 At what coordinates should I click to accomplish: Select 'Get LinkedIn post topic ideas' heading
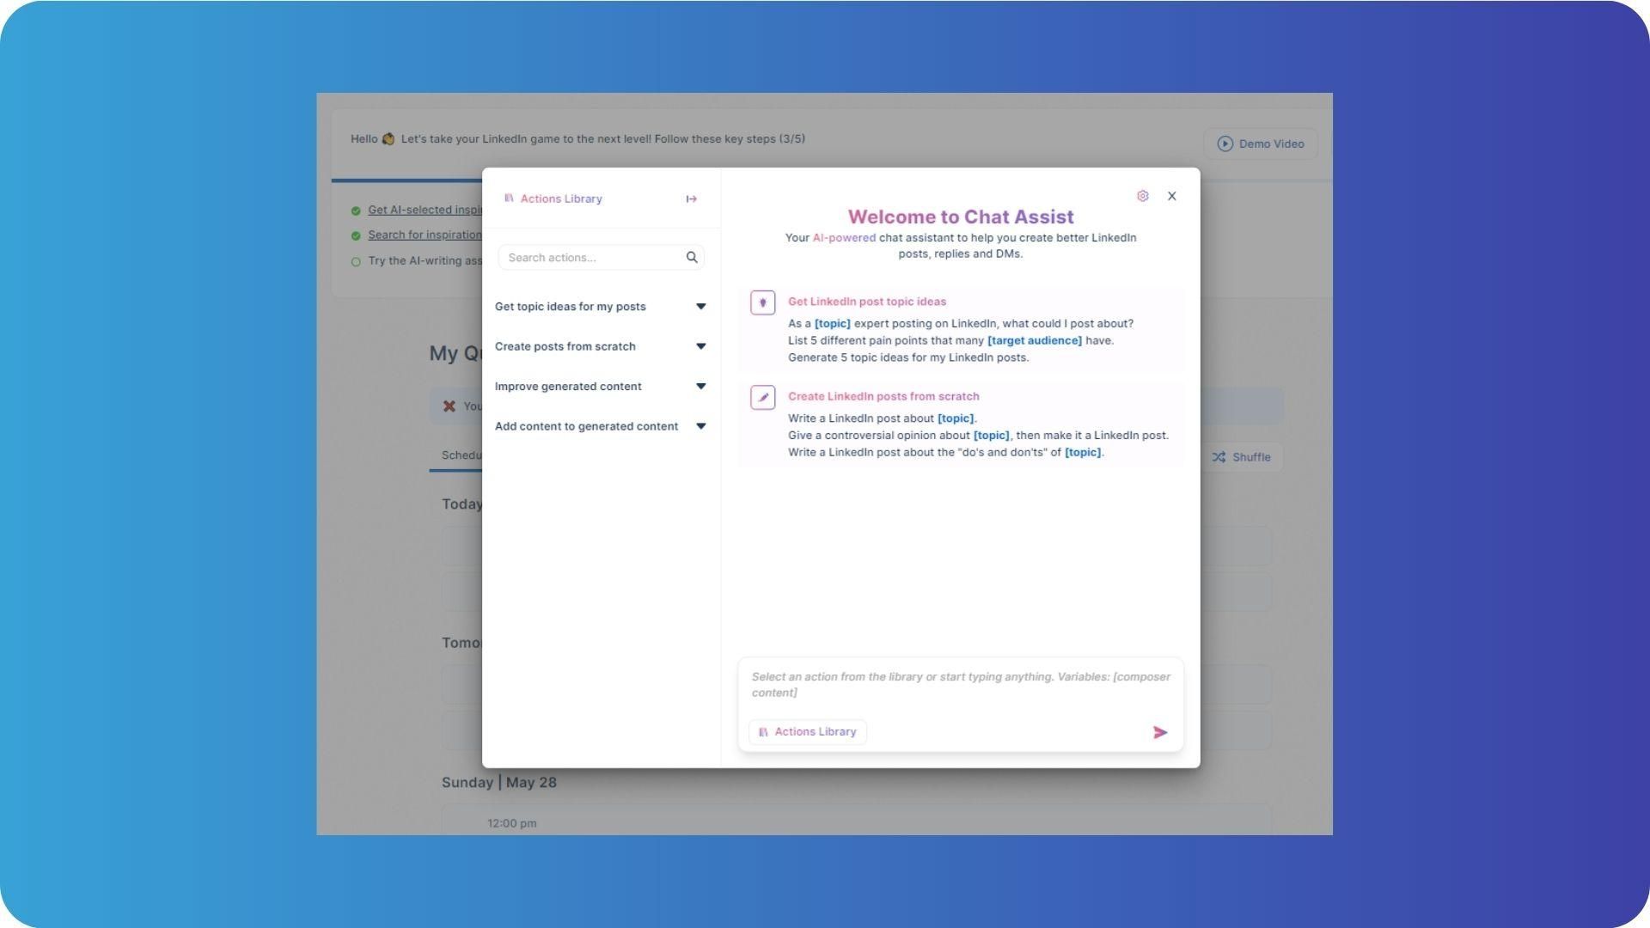[x=866, y=302]
